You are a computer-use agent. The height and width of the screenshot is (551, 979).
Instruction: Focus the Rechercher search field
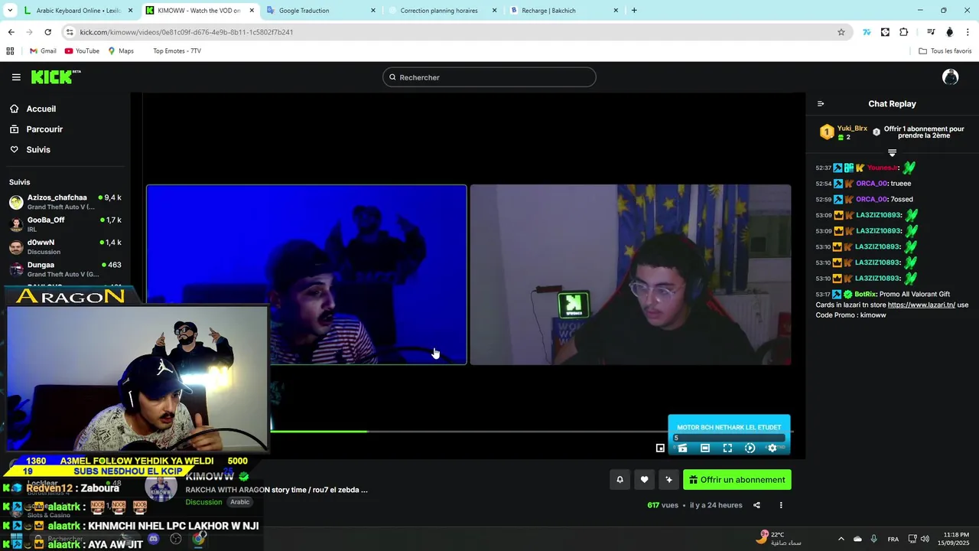[489, 77]
